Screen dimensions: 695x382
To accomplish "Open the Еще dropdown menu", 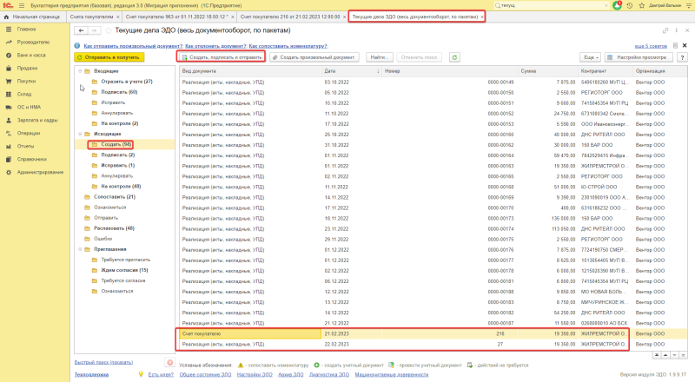I will [x=591, y=57].
